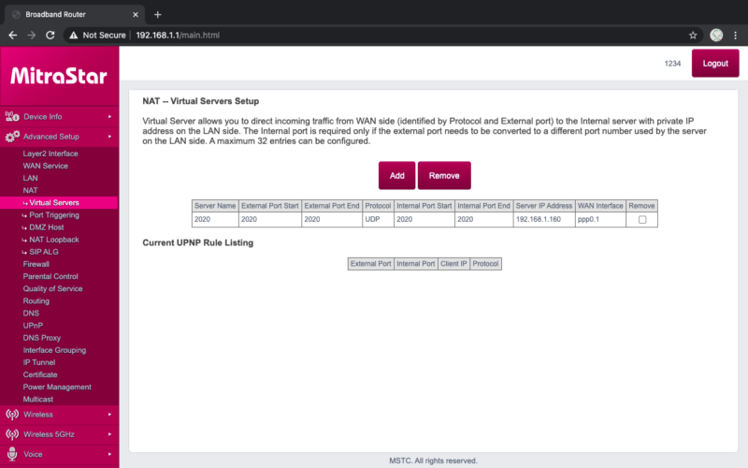Viewport: 748px width, 468px height.
Task: Open a new browser tab
Action: click(x=157, y=14)
